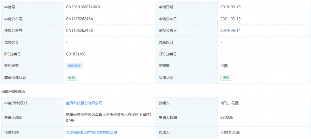Image resolution: width=311 pixels, height=139 pixels.
Task: Click the applicant postcode 830026
Action: coord(227,118)
